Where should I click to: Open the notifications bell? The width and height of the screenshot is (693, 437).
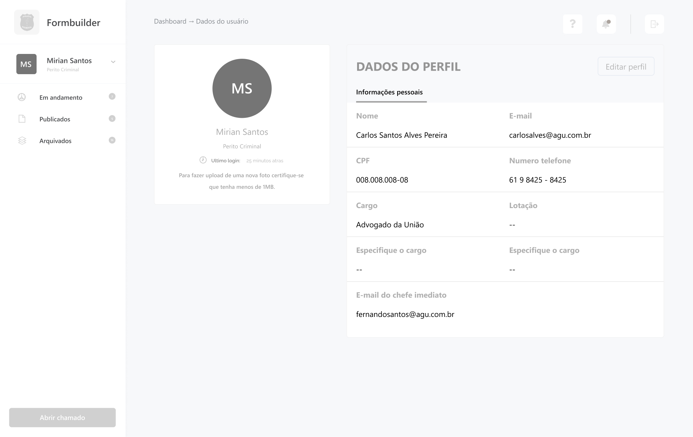point(606,24)
